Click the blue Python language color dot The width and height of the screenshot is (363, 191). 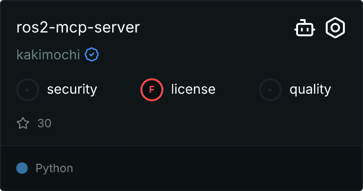(22, 168)
